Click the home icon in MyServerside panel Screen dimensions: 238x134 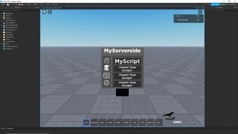tap(106, 60)
